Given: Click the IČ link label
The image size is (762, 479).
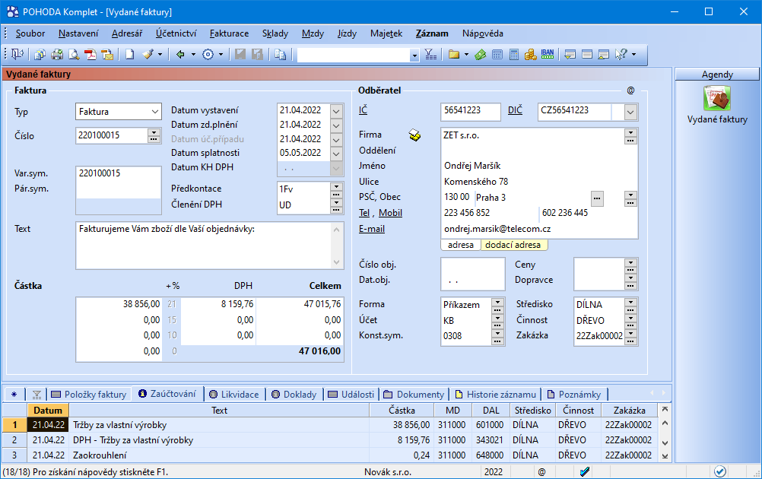Looking at the screenshot, I should (363, 110).
